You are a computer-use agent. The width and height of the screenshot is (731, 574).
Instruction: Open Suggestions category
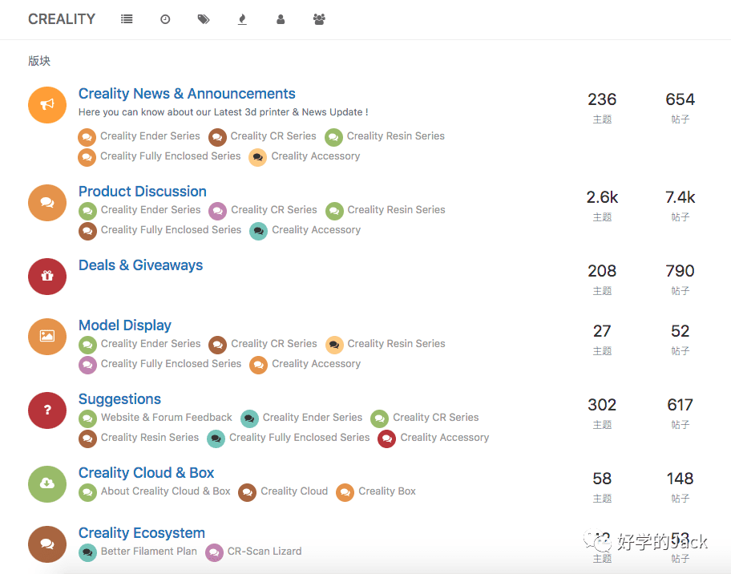(x=119, y=399)
